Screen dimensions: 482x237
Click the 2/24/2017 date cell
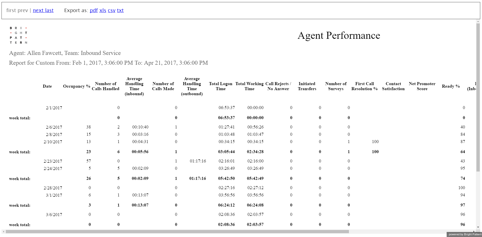click(53, 168)
